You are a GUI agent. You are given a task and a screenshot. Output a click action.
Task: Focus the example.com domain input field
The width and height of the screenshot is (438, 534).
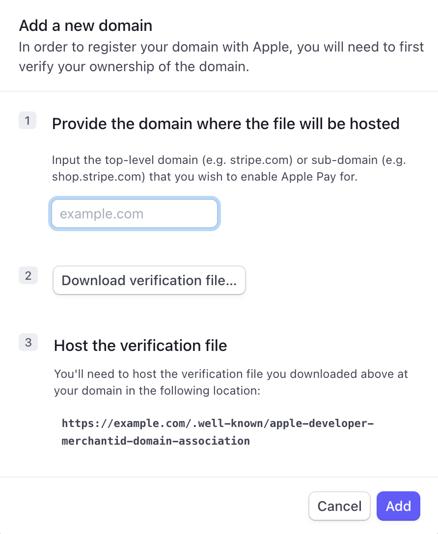tap(135, 214)
